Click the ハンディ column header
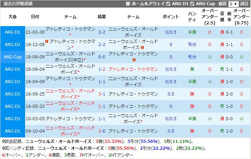Image resolution: width=251 pixels, height=159 pixels. (192, 16)
